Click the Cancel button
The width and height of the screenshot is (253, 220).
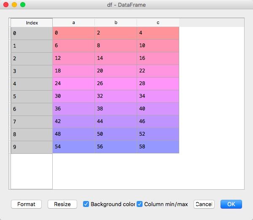pos(204,204)
